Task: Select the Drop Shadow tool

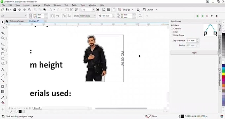Action: pyautogui.click(x=3, y=87)
